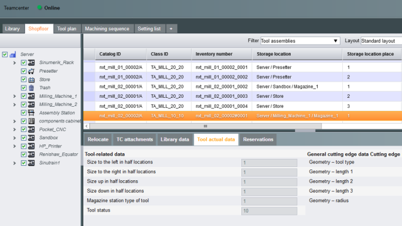The width and height of the screenshot is (402, 226).
Task: Sort by Inventory number column header
Action: pyautogui.click(x=222, y=54)
